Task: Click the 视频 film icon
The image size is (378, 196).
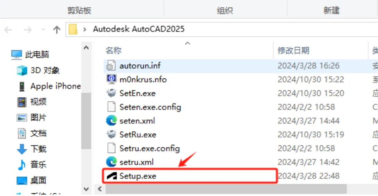Action: pos(22,102)
